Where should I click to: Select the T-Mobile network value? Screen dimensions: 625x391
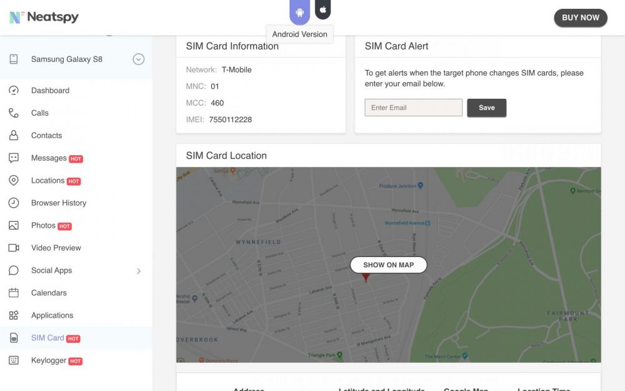[x=236, y=70]
